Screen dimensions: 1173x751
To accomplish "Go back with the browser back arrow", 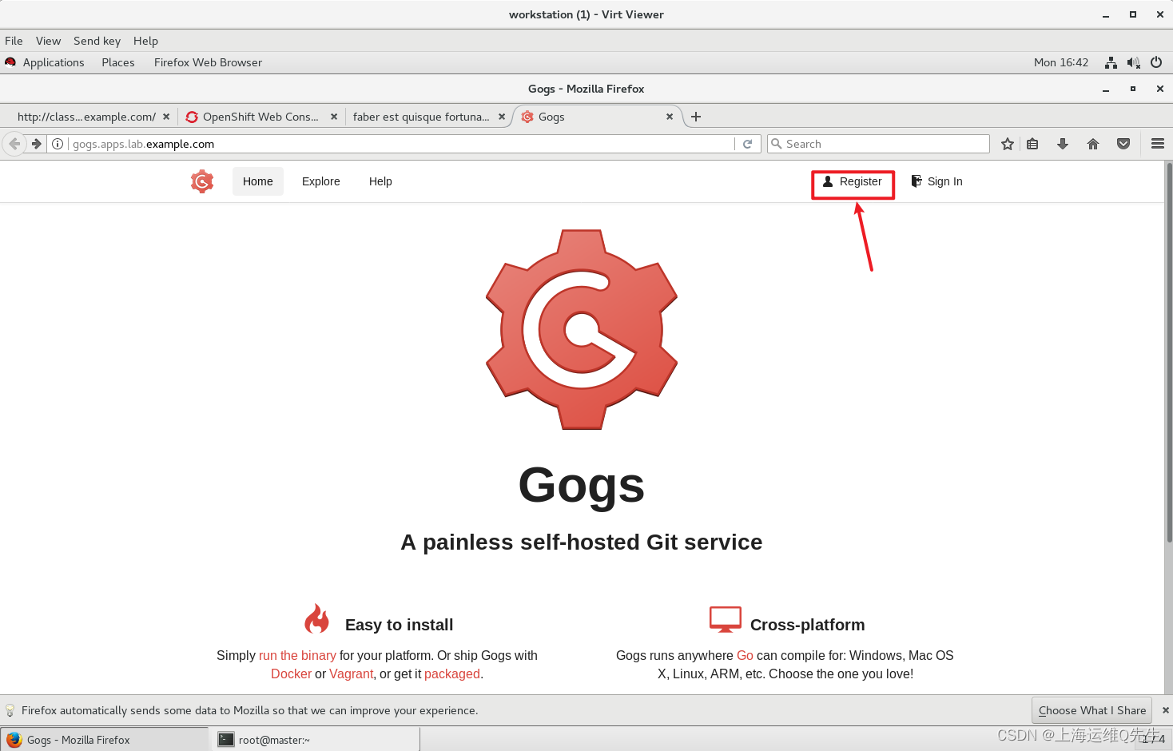I will (14, 144).
